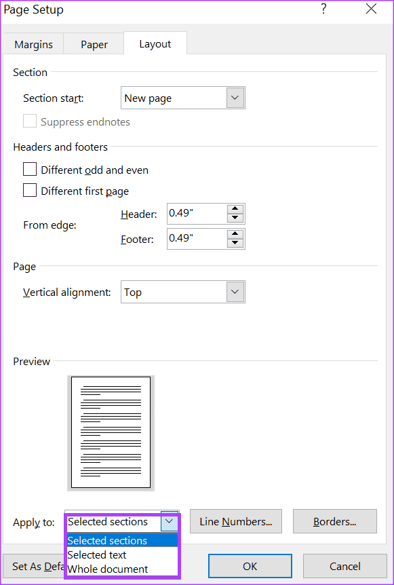Image resolution: width=394 pixels, height=585 pixels.
Task: Confirm settings with the OK button
Action: pos(250,566)
